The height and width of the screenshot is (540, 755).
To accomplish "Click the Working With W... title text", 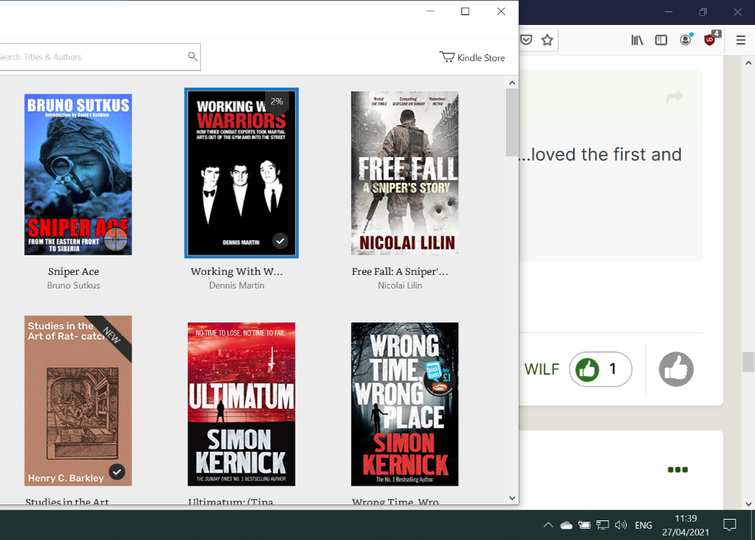I will 236,271.
